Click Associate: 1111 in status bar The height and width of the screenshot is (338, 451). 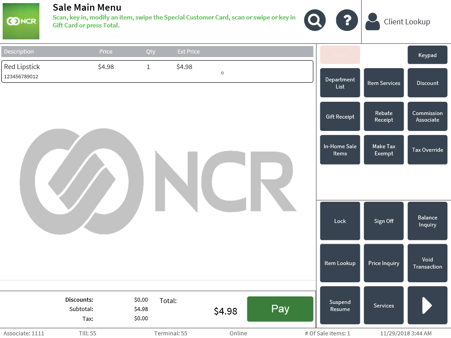click(x=24, y=334)
